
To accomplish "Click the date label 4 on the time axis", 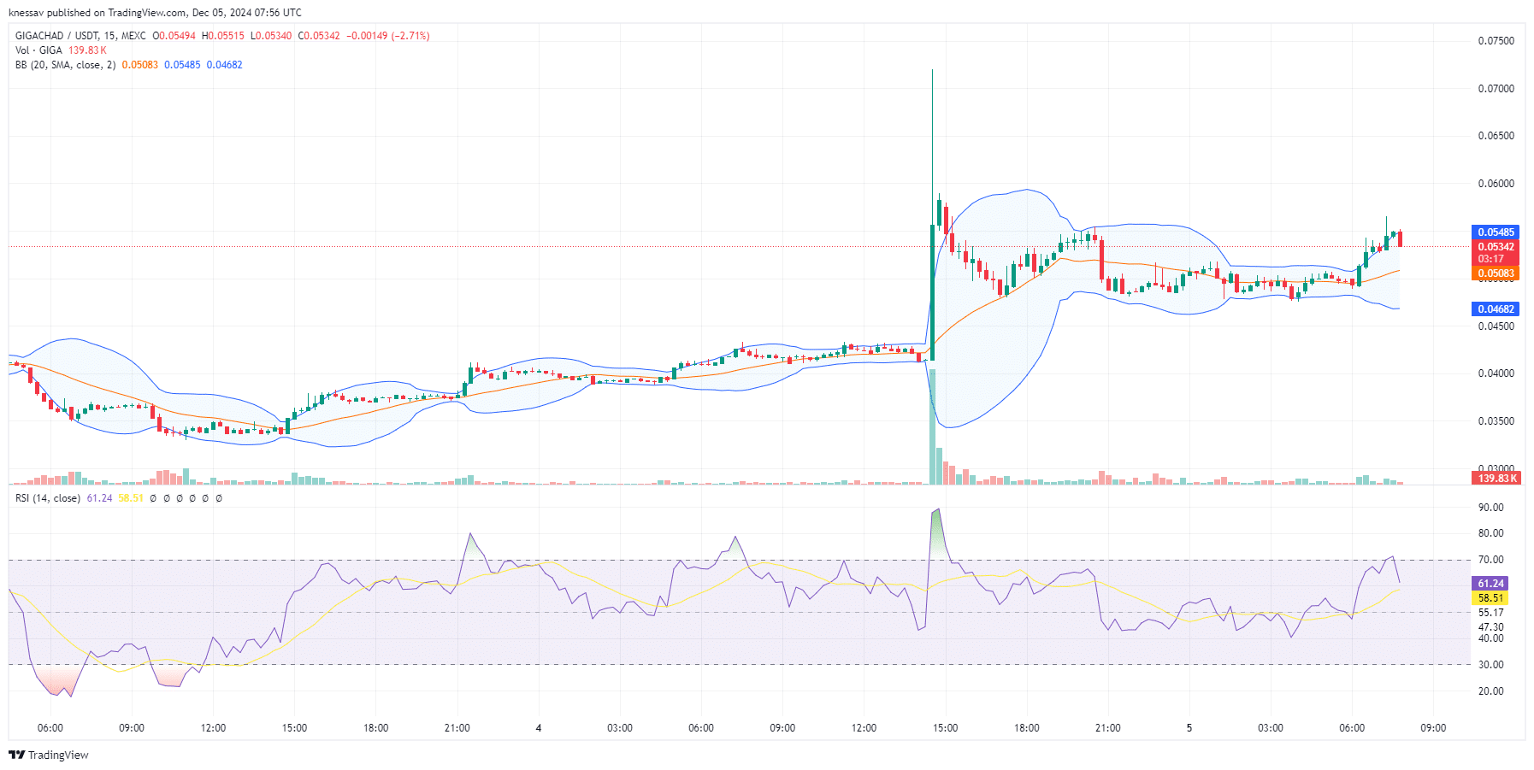I will coord(539,728).
